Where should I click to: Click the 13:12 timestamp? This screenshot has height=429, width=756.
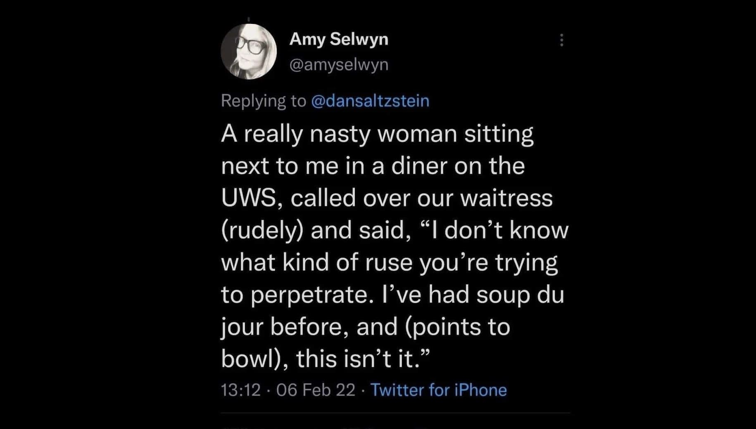coord(241,390)
